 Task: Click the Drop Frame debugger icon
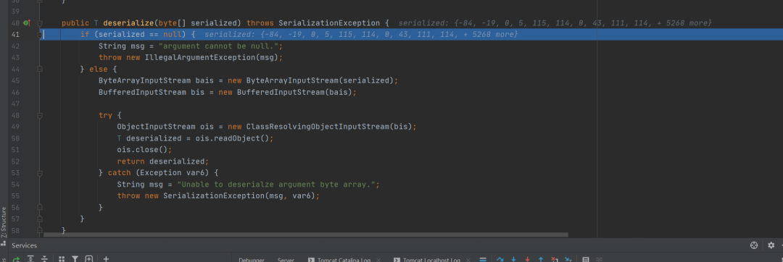tap(555, 260)
